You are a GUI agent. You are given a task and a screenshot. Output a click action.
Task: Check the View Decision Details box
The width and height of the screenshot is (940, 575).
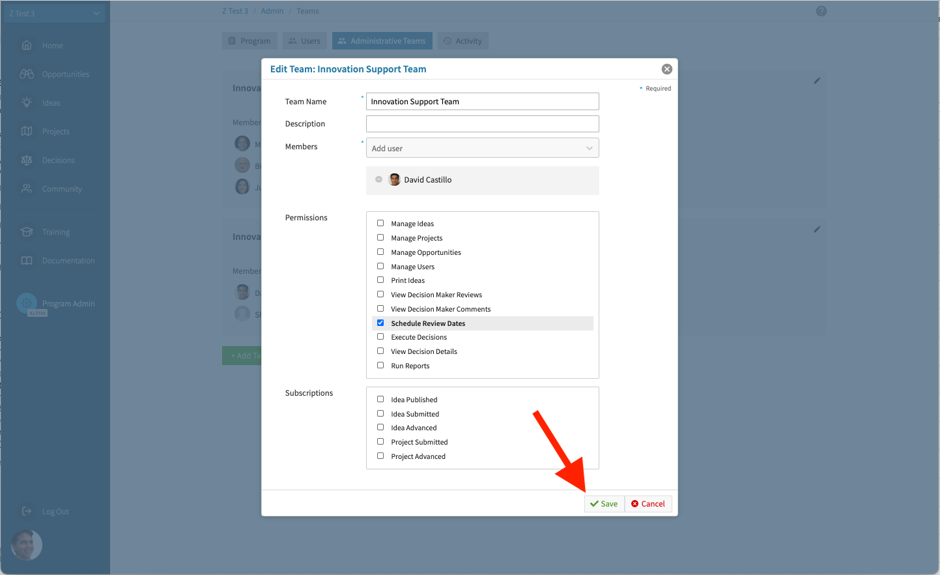(x=380, y=351)
